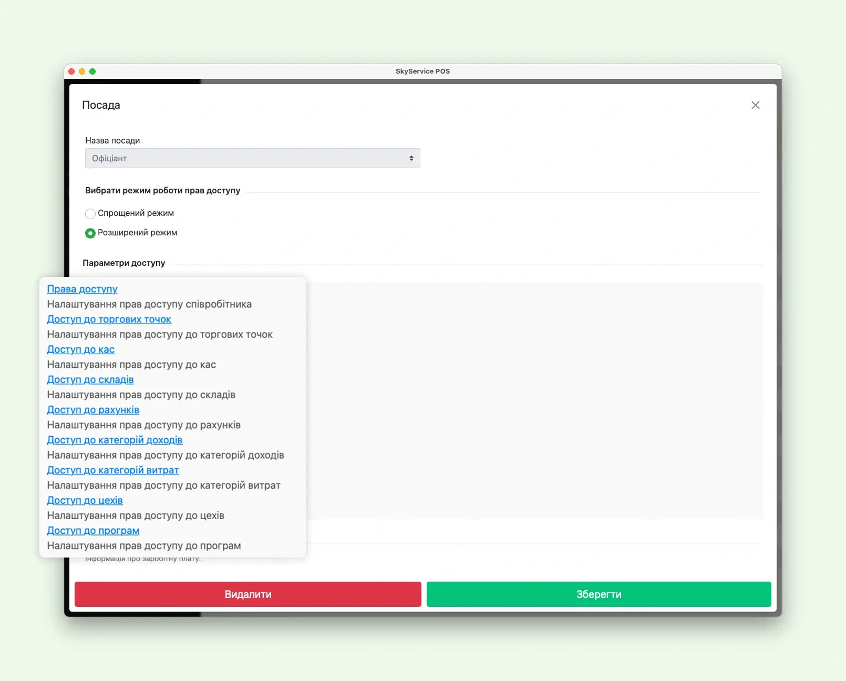Click the Доступ до програм link
This screenshot has height=681, width=846.
tap(93, 531)
